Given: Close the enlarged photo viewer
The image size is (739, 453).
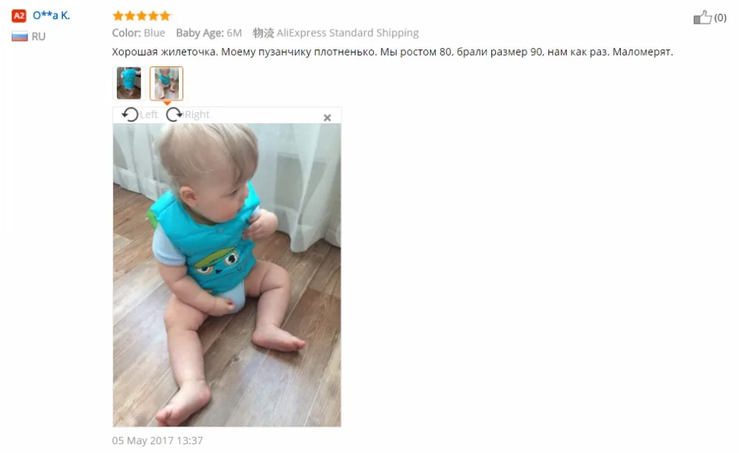Looking at the screenshot, I should 327,117.
